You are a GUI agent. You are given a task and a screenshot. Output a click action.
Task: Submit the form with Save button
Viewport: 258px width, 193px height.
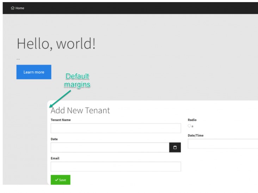click(60, 180)
